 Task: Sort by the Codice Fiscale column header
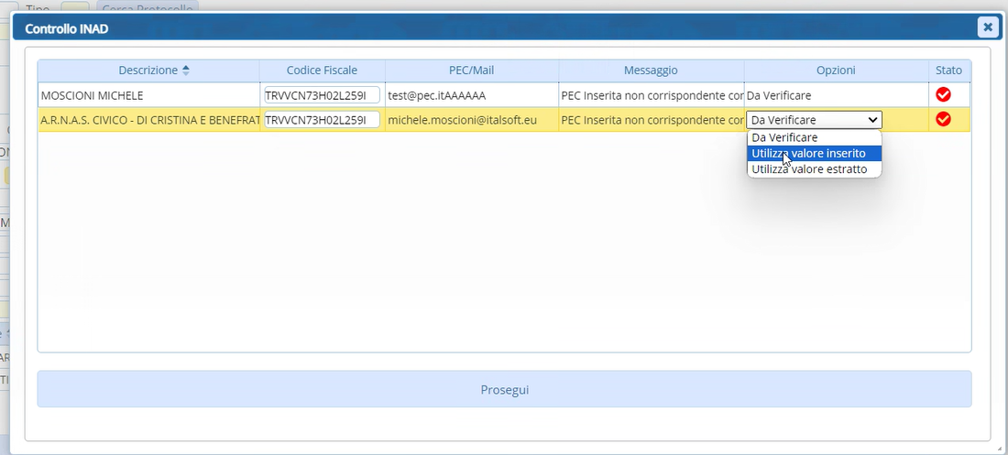coord(322,70)
